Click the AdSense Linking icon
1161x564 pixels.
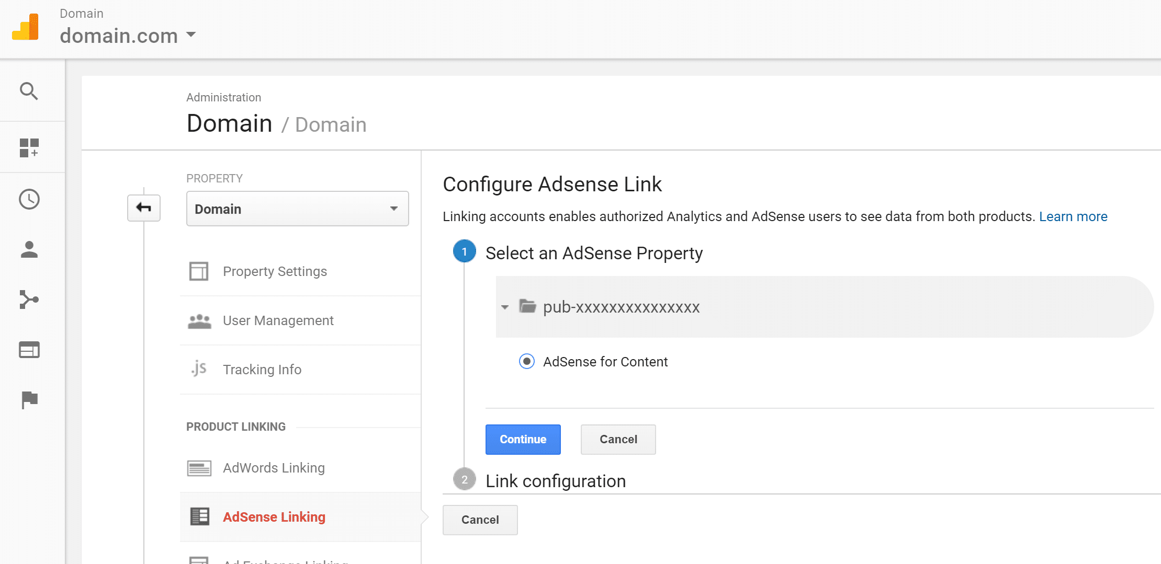point(199,516)
